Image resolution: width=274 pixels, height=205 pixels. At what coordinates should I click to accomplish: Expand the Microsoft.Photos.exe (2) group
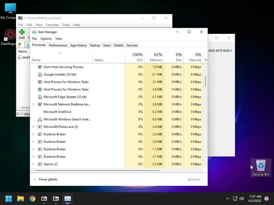(x=33, y=127)
